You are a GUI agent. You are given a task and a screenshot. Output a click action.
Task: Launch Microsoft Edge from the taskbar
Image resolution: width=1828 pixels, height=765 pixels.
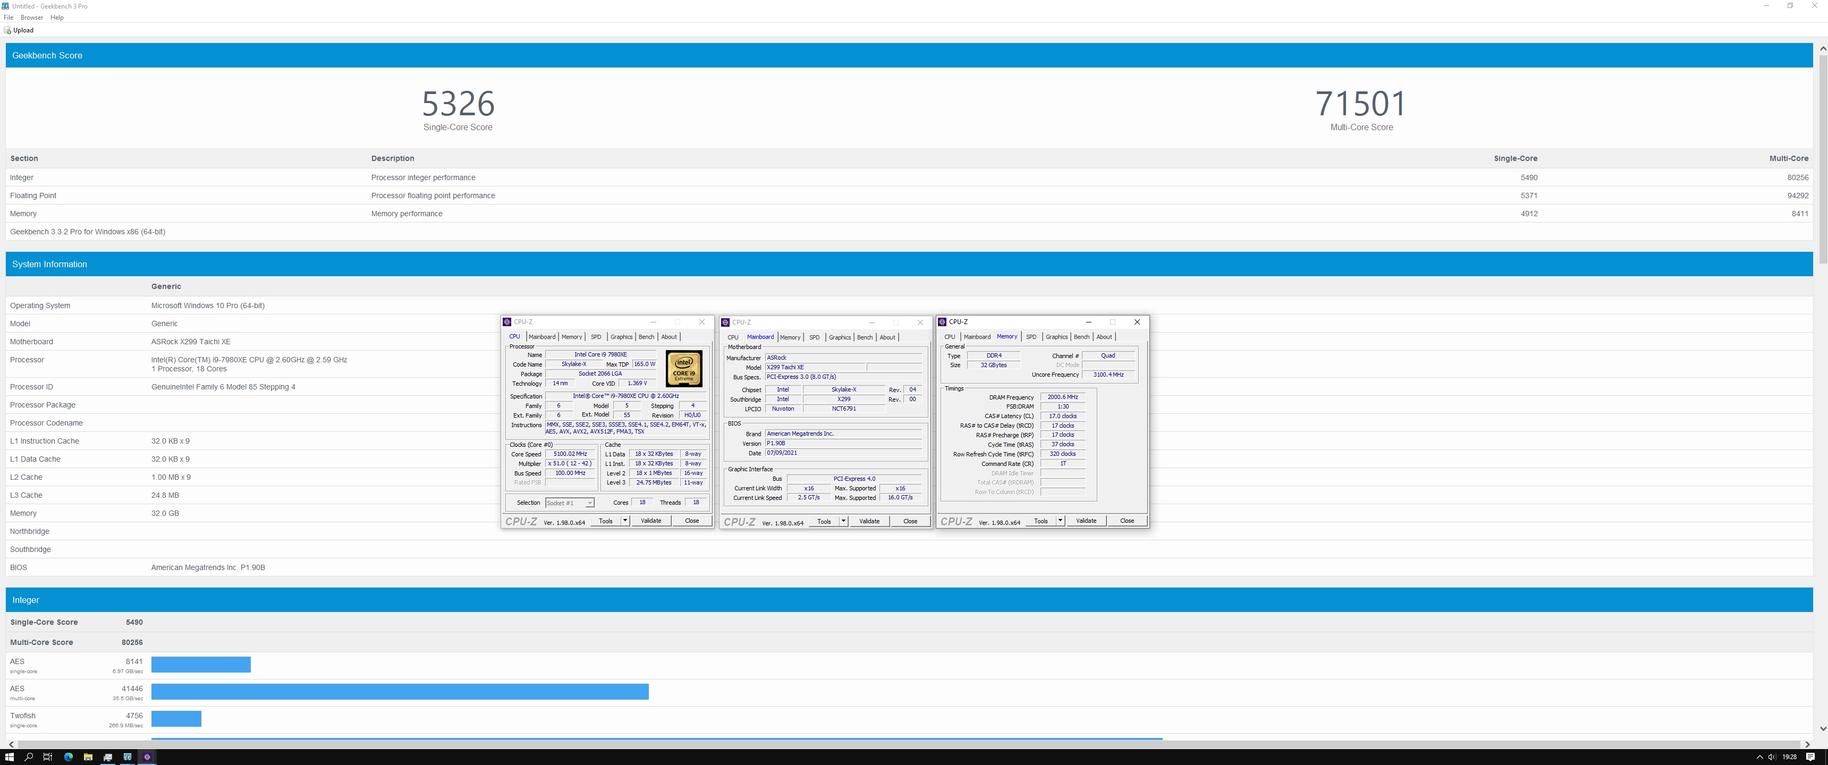pyautogui.click(x=68, y=757)
